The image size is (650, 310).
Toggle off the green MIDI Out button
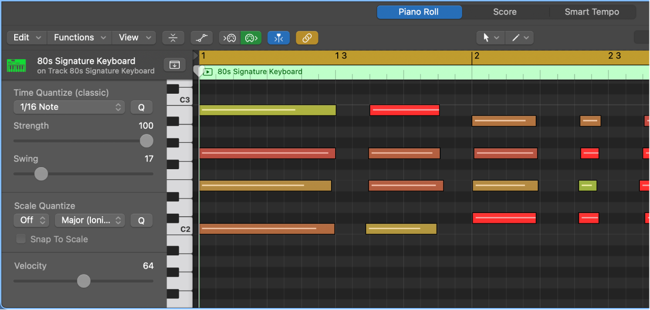(251, 37)
